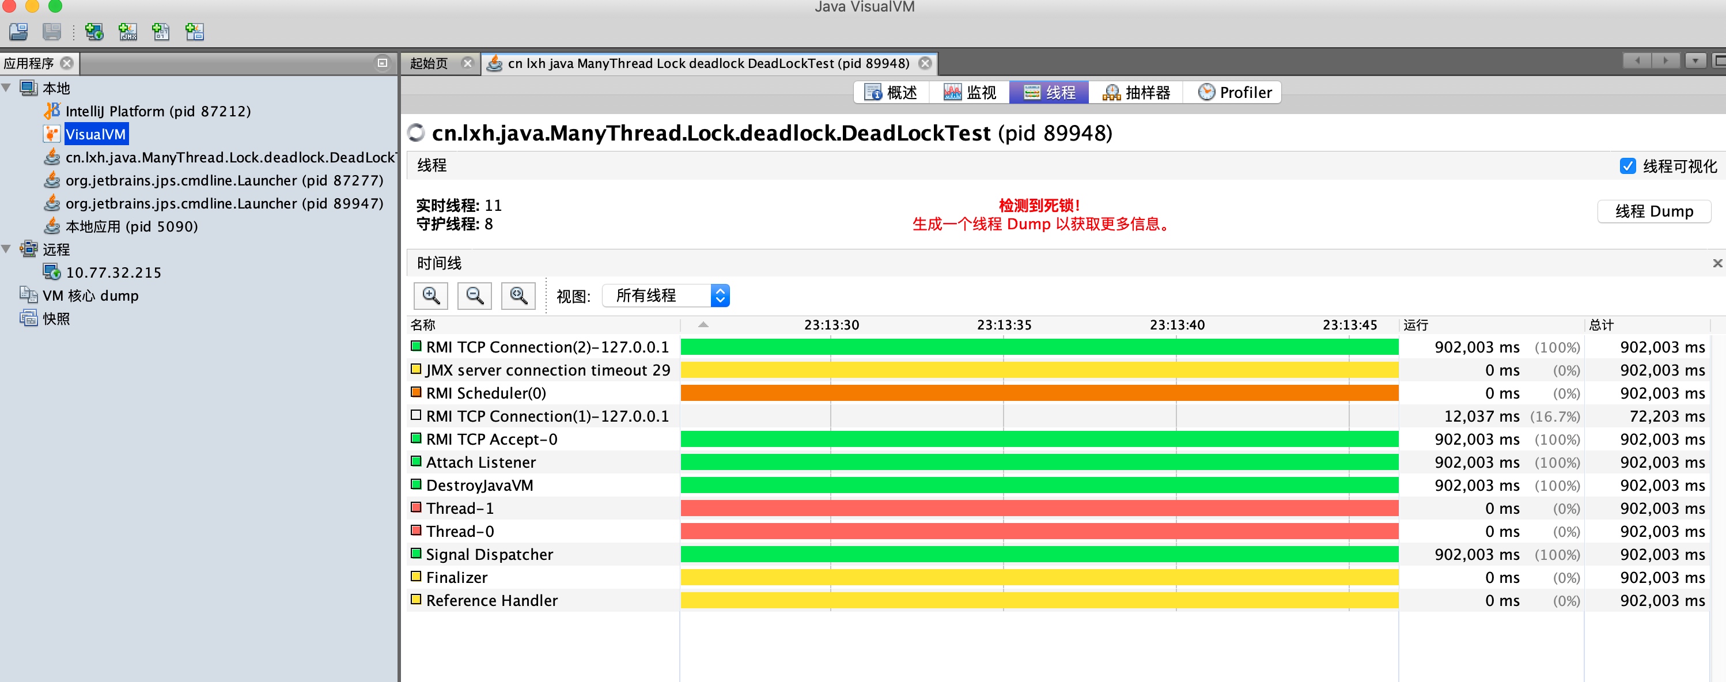The image size is (1726, 682).
Task: Switch to the 抽样器 tab
Action: pyautogui.click(x=1137, y=93)
